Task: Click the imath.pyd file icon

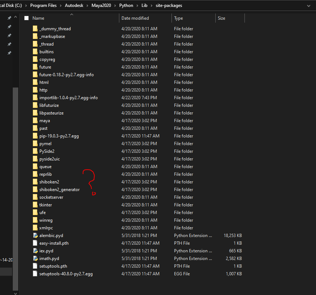Action: [35, 259]
